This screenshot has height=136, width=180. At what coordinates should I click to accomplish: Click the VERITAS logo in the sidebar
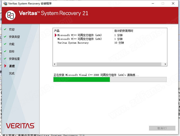pyautogui.click(x=20, y=126)
